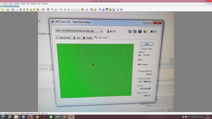
Task: Select the IMG_20150915_212140.jpg document tab
Action: (x=10, y=6)
